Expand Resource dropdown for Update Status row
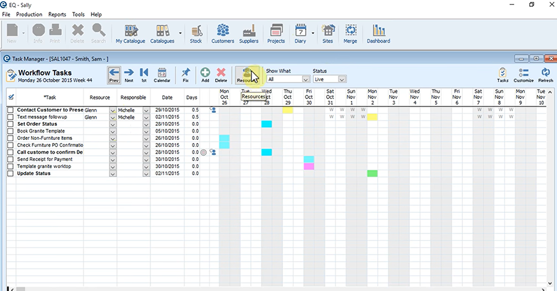557x291 pixels. point(113,174)
